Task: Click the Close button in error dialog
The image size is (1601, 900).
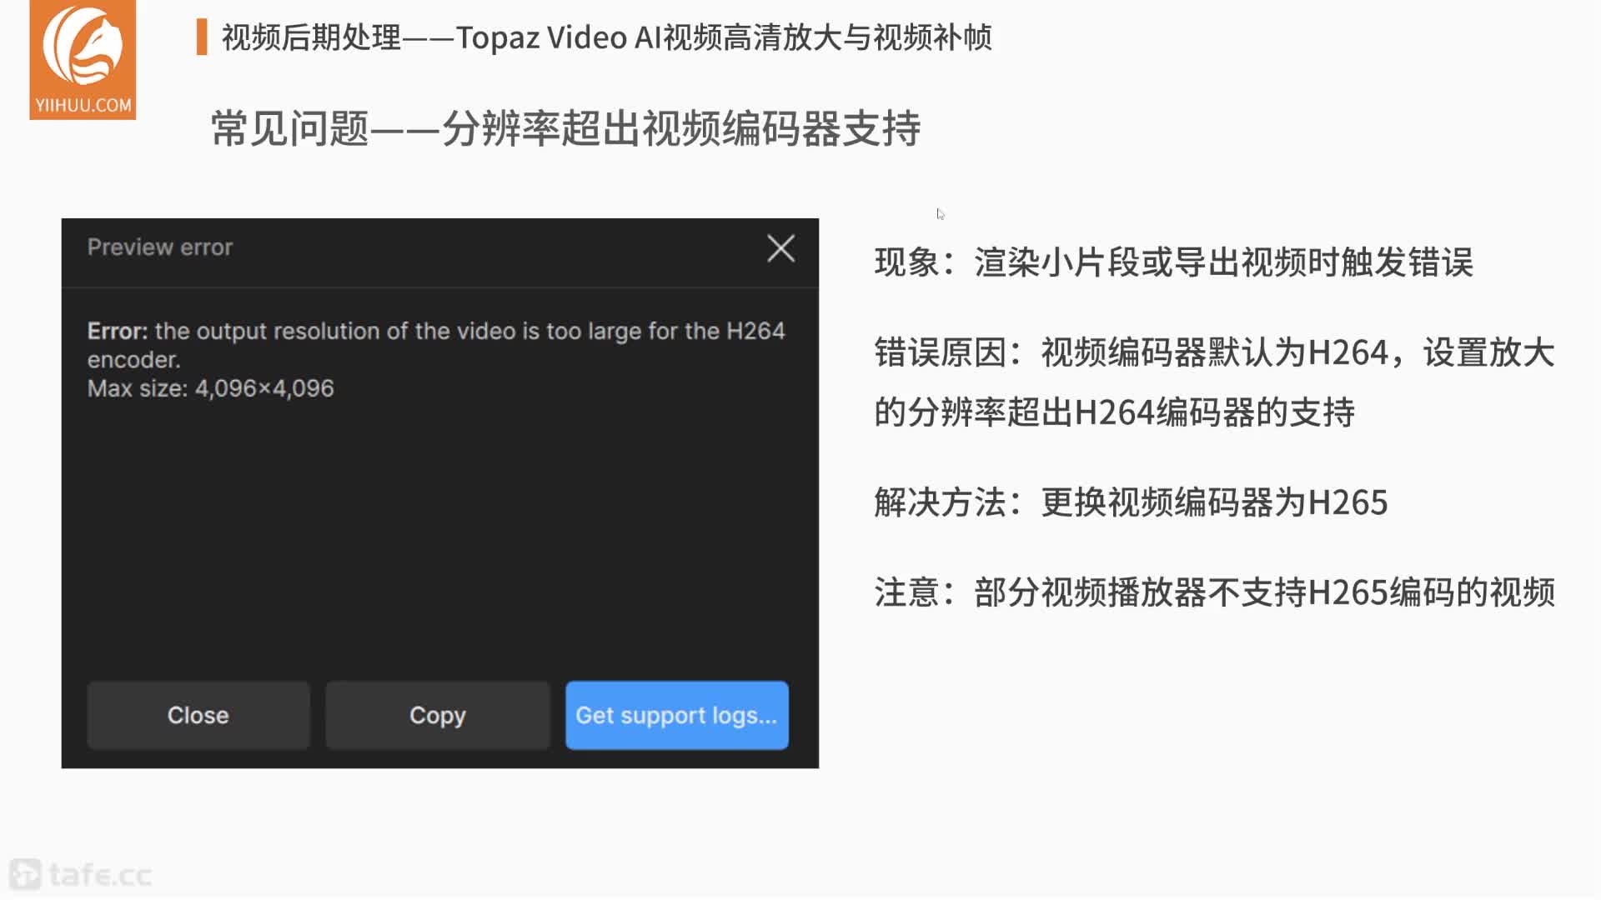Action: (x=198, y=715)
